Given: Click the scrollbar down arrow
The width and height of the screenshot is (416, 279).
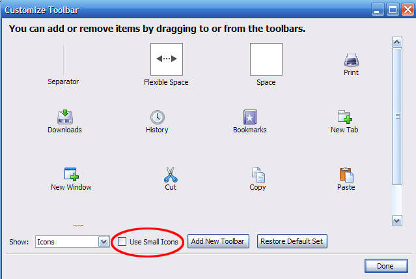Looking at the screenshot, I should coord(397,220).
